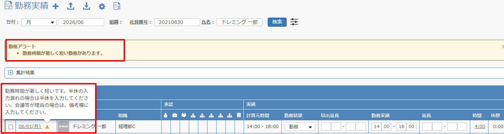Click the first empty 延長 hour field
Image resolution: width=504 pixels, height=134 pixels.
pyautogui.click(x=427, y=127)
